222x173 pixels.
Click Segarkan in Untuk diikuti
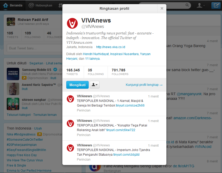click(36, 63)
